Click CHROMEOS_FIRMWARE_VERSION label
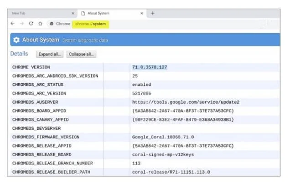 (46, 137)
